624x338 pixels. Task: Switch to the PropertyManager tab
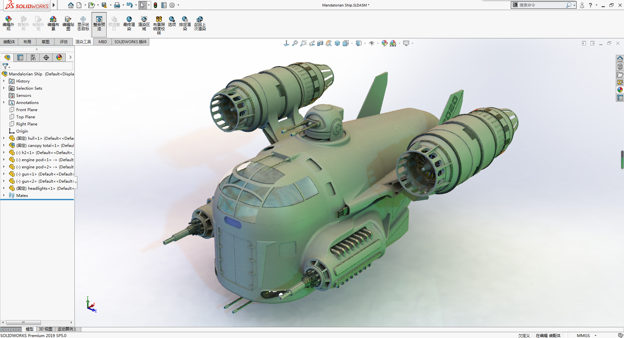click(x=20, y=58)
